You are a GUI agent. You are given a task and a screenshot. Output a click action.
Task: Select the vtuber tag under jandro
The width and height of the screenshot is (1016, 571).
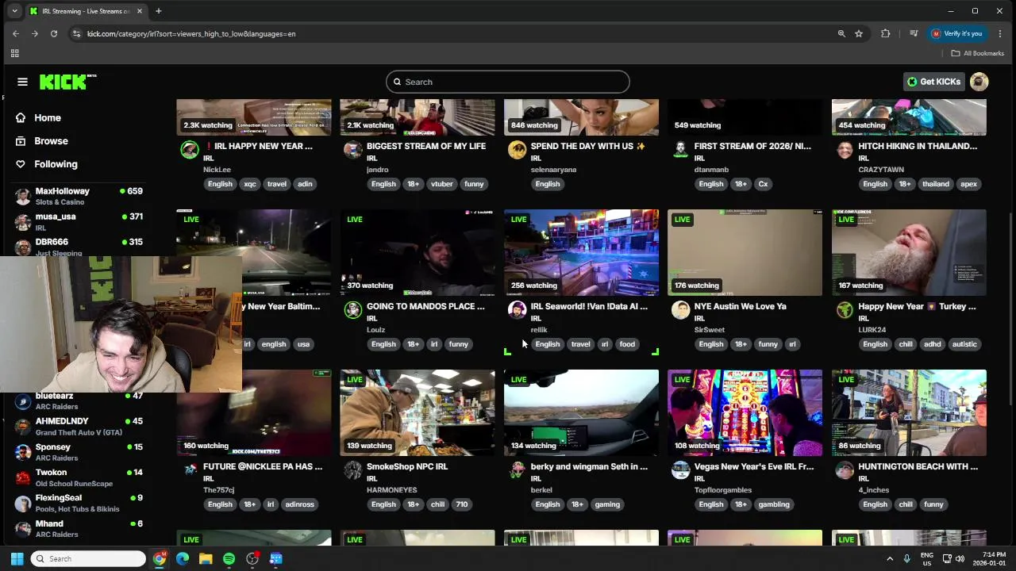[x=442, y=184]
